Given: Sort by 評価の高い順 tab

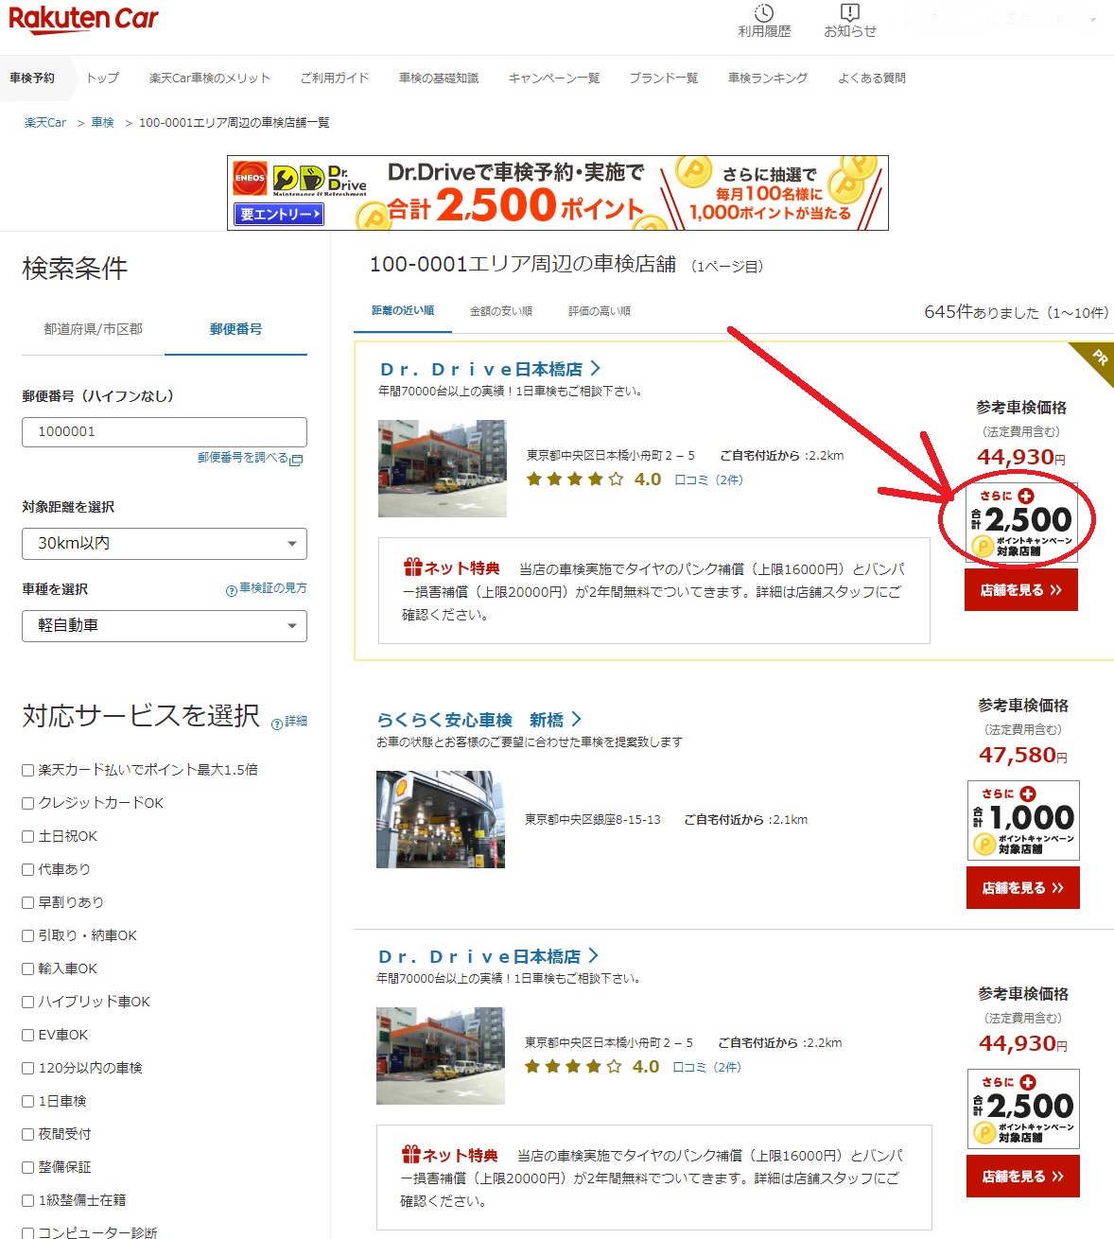Looking at the screenshot, I should click(600, 311).
